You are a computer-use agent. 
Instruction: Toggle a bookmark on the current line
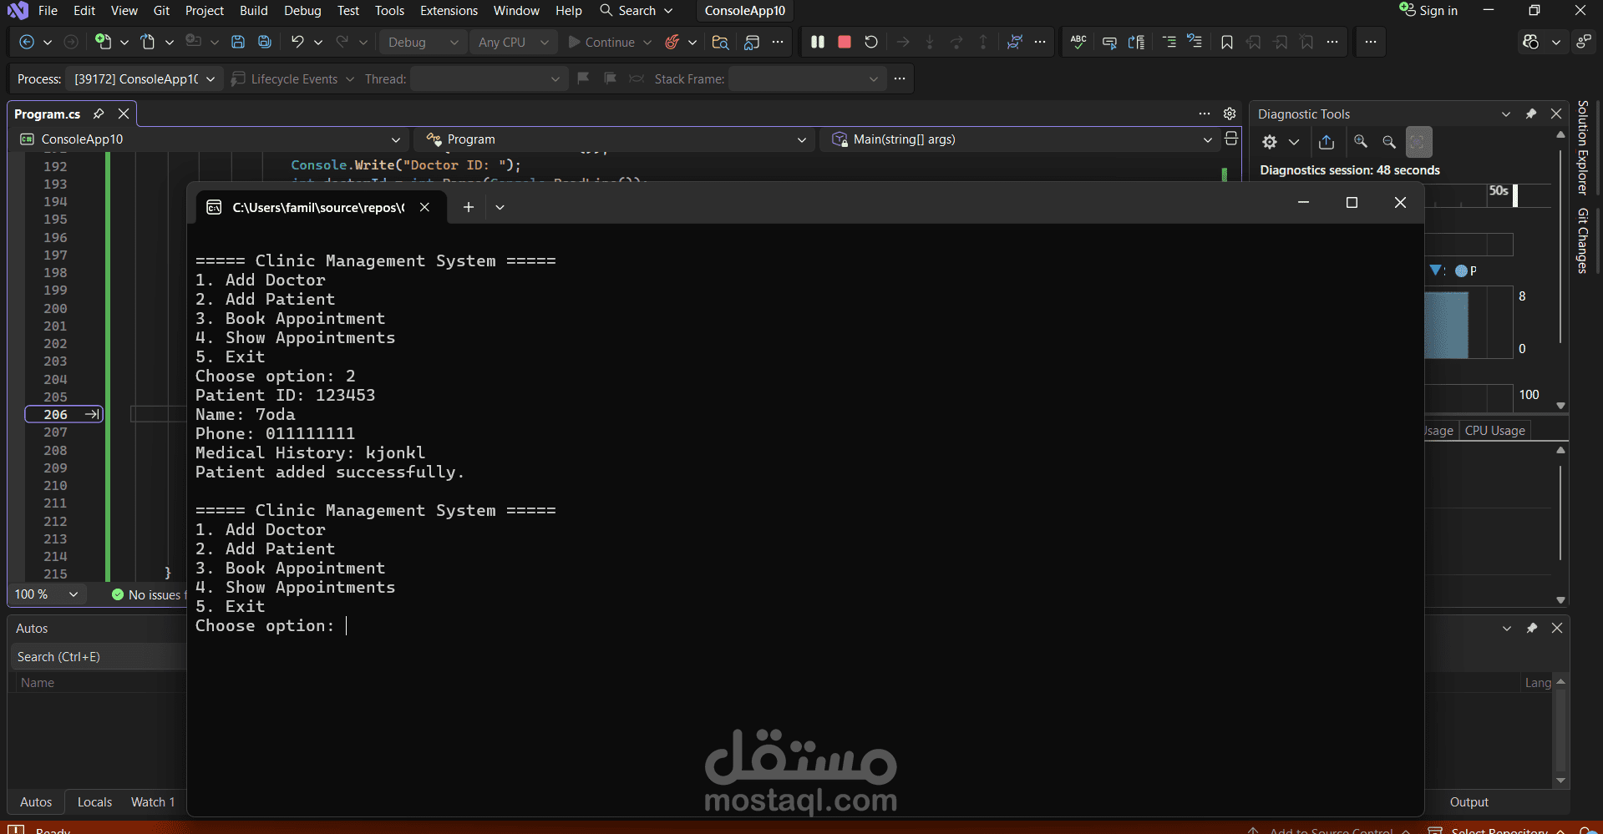coord(1226,42)
